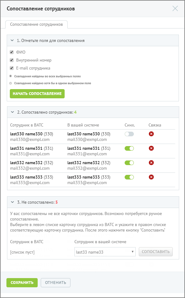The image size is (185, 298).
Task: Click 'Сотрудник в ВАТС' header in matched table
Action: pyautogui.click(x=27, y=125)
